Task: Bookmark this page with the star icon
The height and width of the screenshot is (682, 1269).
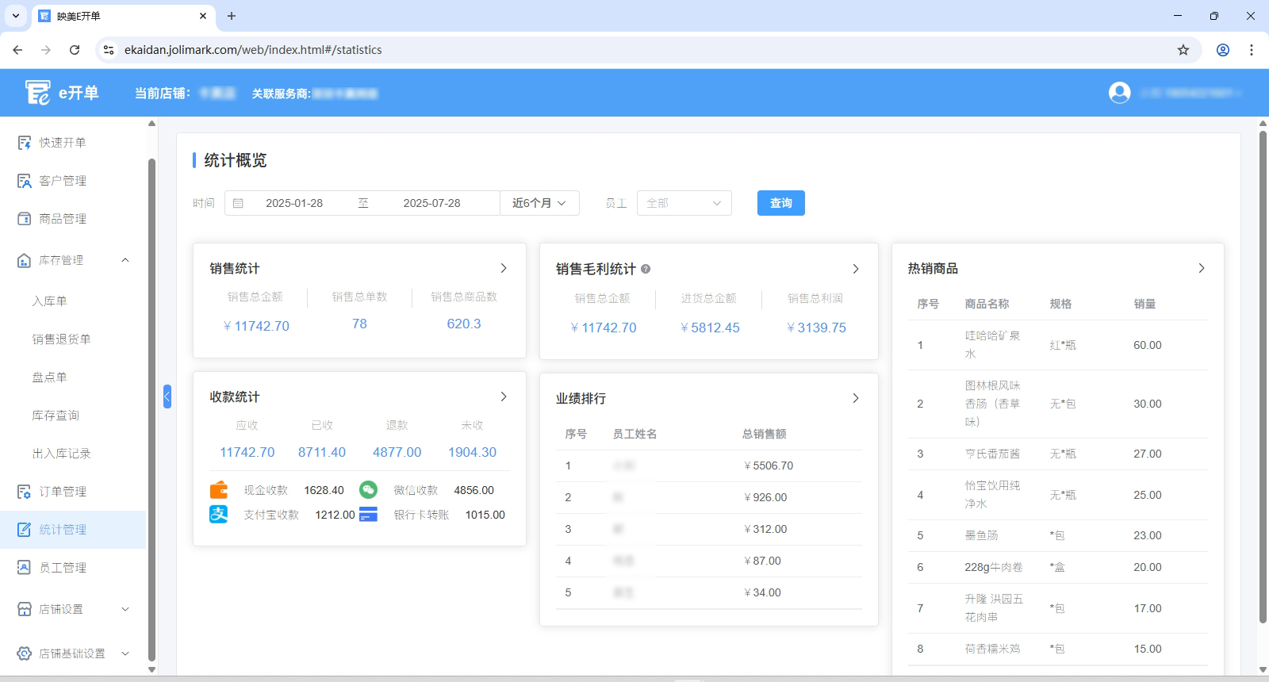Action: (1183, 50)
